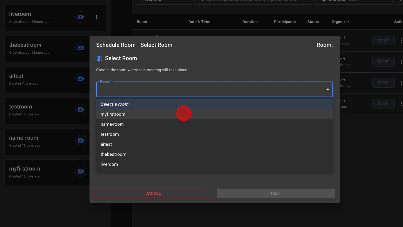The height and width of the screenshot is (227, 403).
Task: Open liveroom three-dot options menu
Action: pyautogui.click(x=96, y=17)
